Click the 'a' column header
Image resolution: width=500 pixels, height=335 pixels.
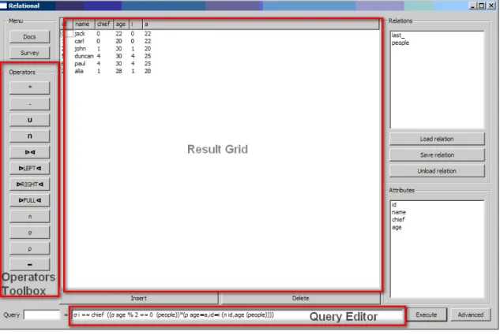pos(261,24)
